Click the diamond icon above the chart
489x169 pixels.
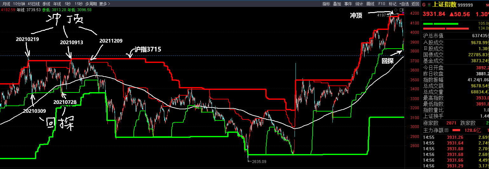coord(396,10)
